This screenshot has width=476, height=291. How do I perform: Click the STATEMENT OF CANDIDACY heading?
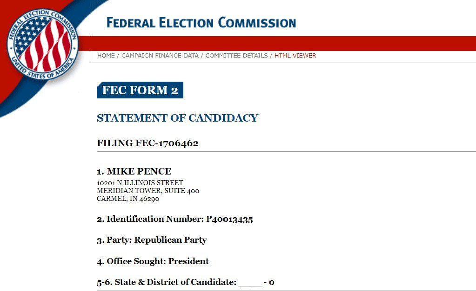tap(177, 118)
